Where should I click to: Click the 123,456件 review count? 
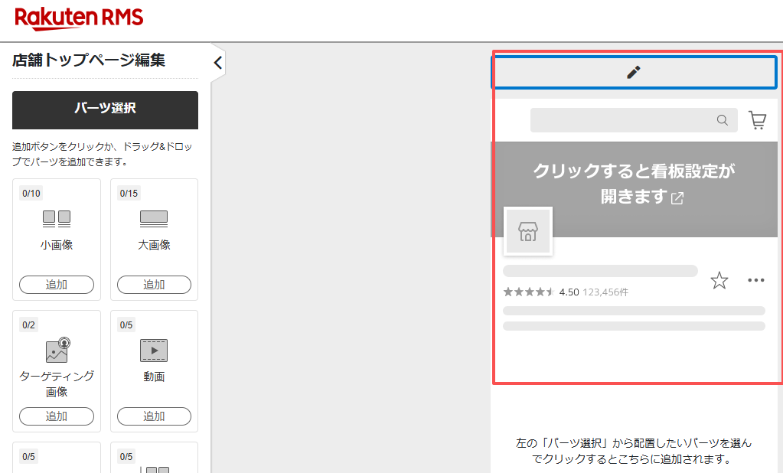tap(605, 292)
